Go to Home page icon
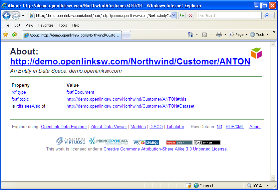This screenshot has height=190, width=278. coord(190,35)
